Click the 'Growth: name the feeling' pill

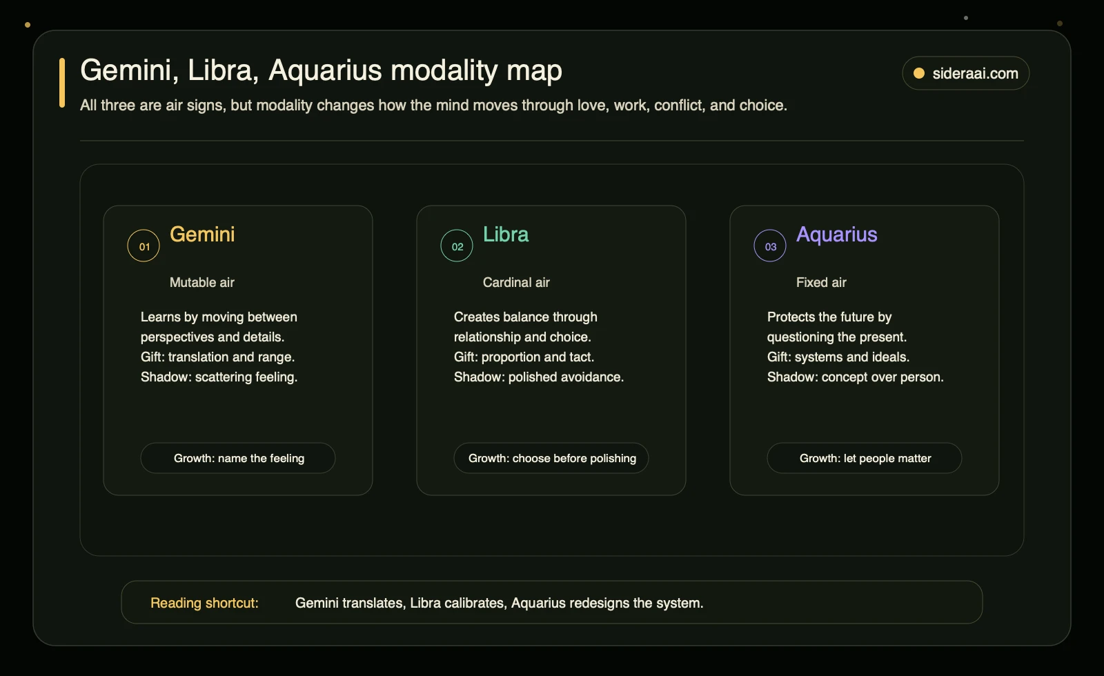[238, 458]
